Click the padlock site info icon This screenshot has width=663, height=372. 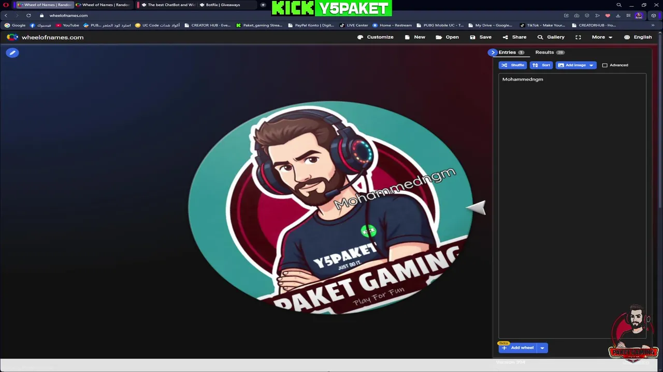click(42, 16)
